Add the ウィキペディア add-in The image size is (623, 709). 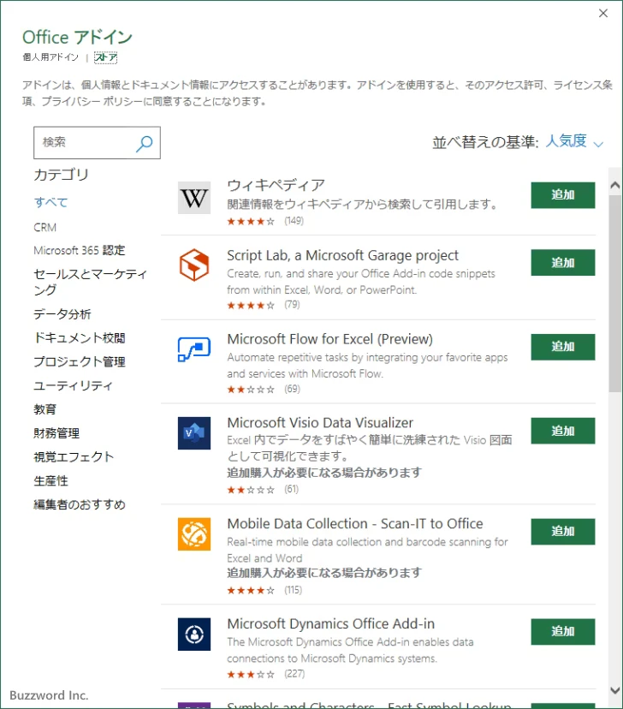click(x=563, y=195)
